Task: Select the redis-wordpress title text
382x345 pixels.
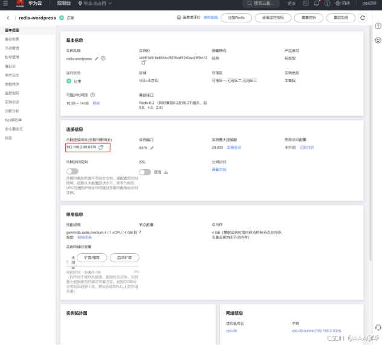Action: coord(37,18)
